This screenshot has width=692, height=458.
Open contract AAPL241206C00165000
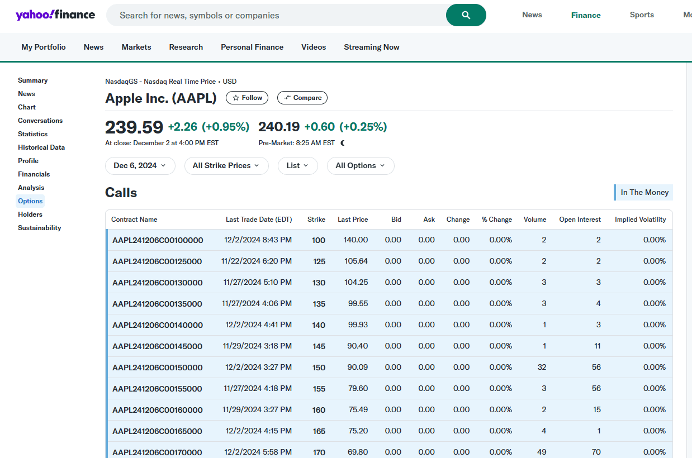click(157, 431)
